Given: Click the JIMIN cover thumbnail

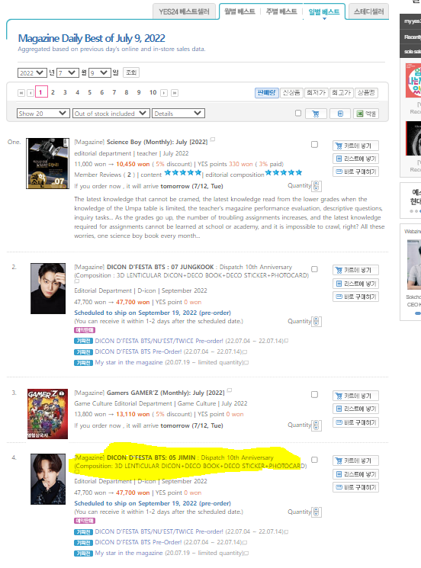Looking at the screenshot, I should pos(48,479).
